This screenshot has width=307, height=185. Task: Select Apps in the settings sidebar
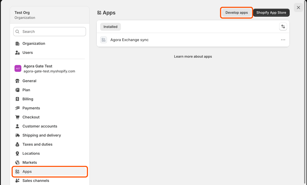click(50, 171)
